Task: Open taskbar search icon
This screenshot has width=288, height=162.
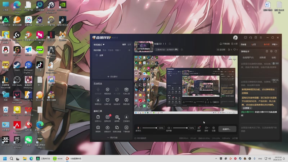Action: 12,158
